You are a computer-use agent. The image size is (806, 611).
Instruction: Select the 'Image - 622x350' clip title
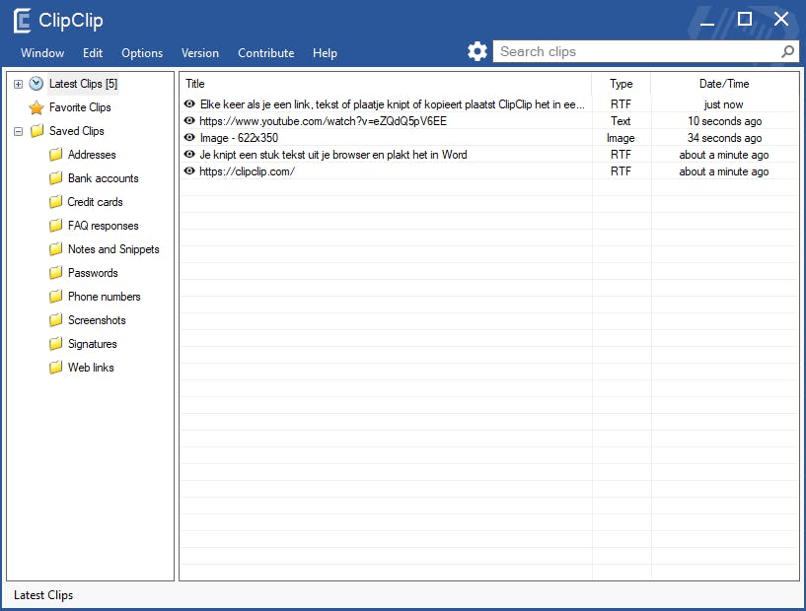[239, 138]
